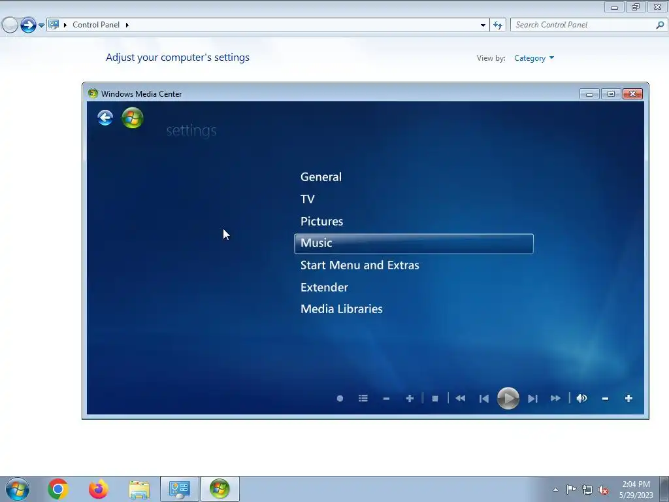Raise volume with the plus button
The width and height of the screenshot is (669, 502).
[x=628, y=398]
